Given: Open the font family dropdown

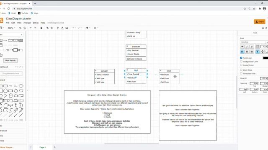Looking at the screenshot, I should (x=254, y=42).
